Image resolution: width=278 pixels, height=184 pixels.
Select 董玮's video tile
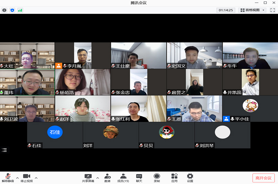tap(27, 82)
